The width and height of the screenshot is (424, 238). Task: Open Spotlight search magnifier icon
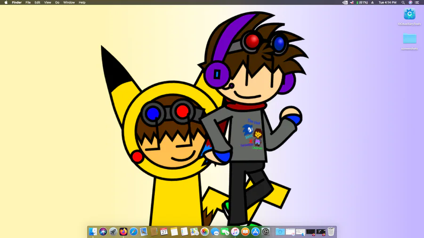(403, 2)
